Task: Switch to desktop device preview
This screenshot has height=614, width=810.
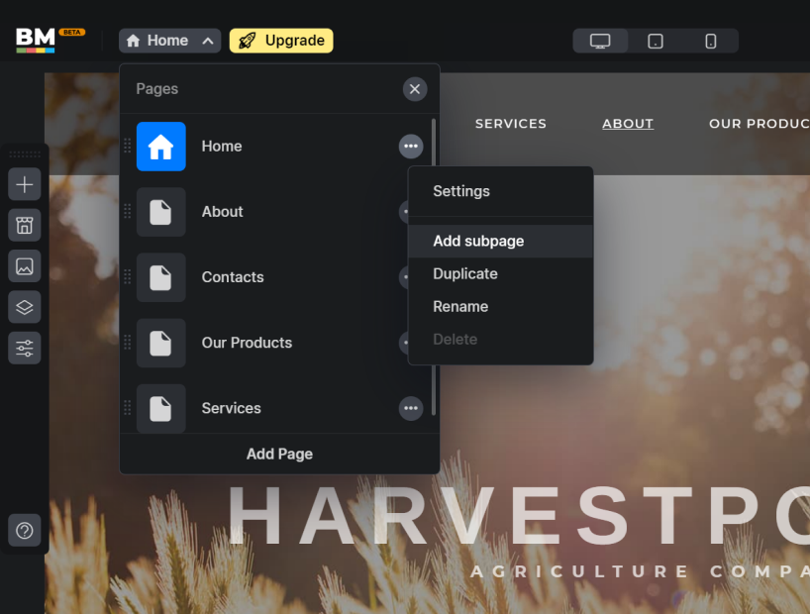Action: (x=600, y=41)
